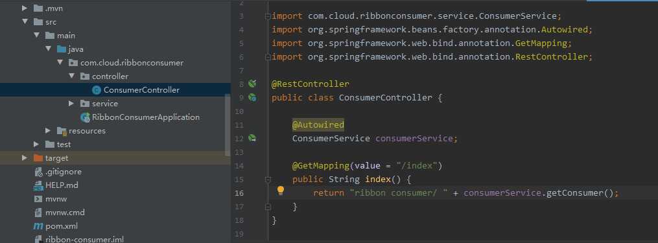Collapse the com.cloud.ribbonconsumer package arrow
Image resolution: width=658 pixels, height=243 pixels.
coord(60,62)
